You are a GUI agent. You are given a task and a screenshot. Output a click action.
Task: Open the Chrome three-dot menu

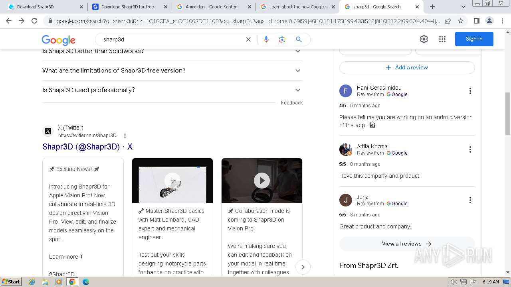[502, 21]
